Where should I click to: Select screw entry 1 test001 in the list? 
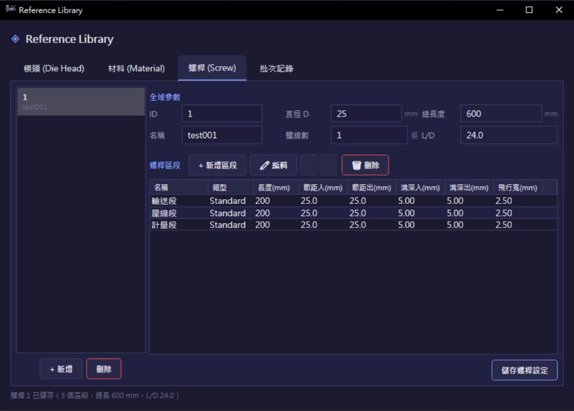[x=81, y=102]
